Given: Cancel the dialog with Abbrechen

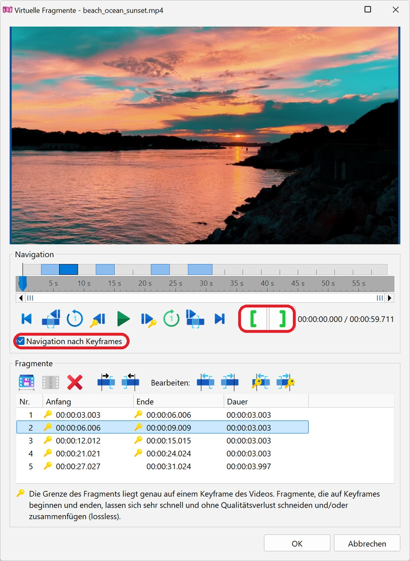Looking at the screenshot, I should pos(367,543).
